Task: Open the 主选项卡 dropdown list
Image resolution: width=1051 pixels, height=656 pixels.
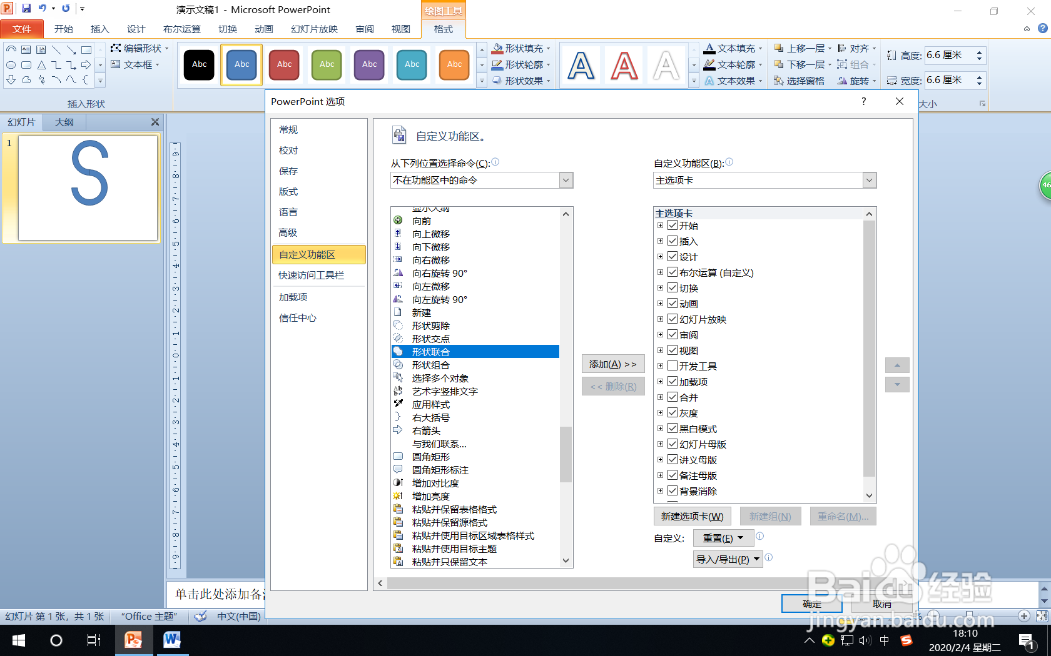Action: (869, 181)
